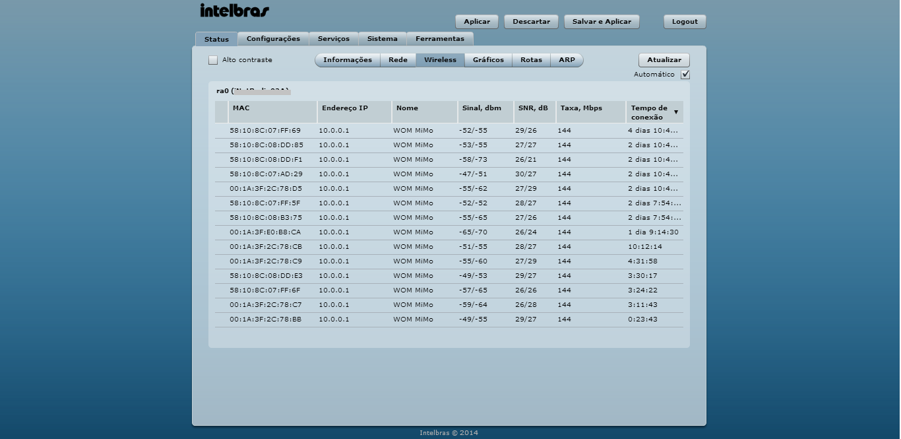Viewport: 901px width, 439px height.
Task: Open the Configurações tab
Action: pyautogui.click(x=273, y=39)
